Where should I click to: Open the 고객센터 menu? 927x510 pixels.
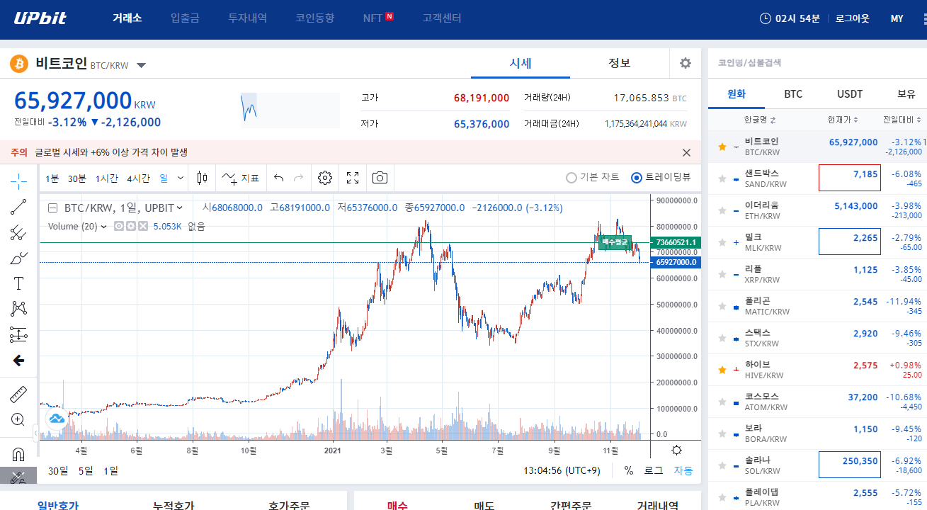441,18
